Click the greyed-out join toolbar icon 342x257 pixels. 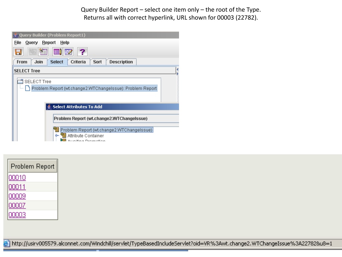[32, 52]
